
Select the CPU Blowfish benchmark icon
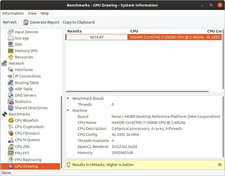[x=11, y=120]
